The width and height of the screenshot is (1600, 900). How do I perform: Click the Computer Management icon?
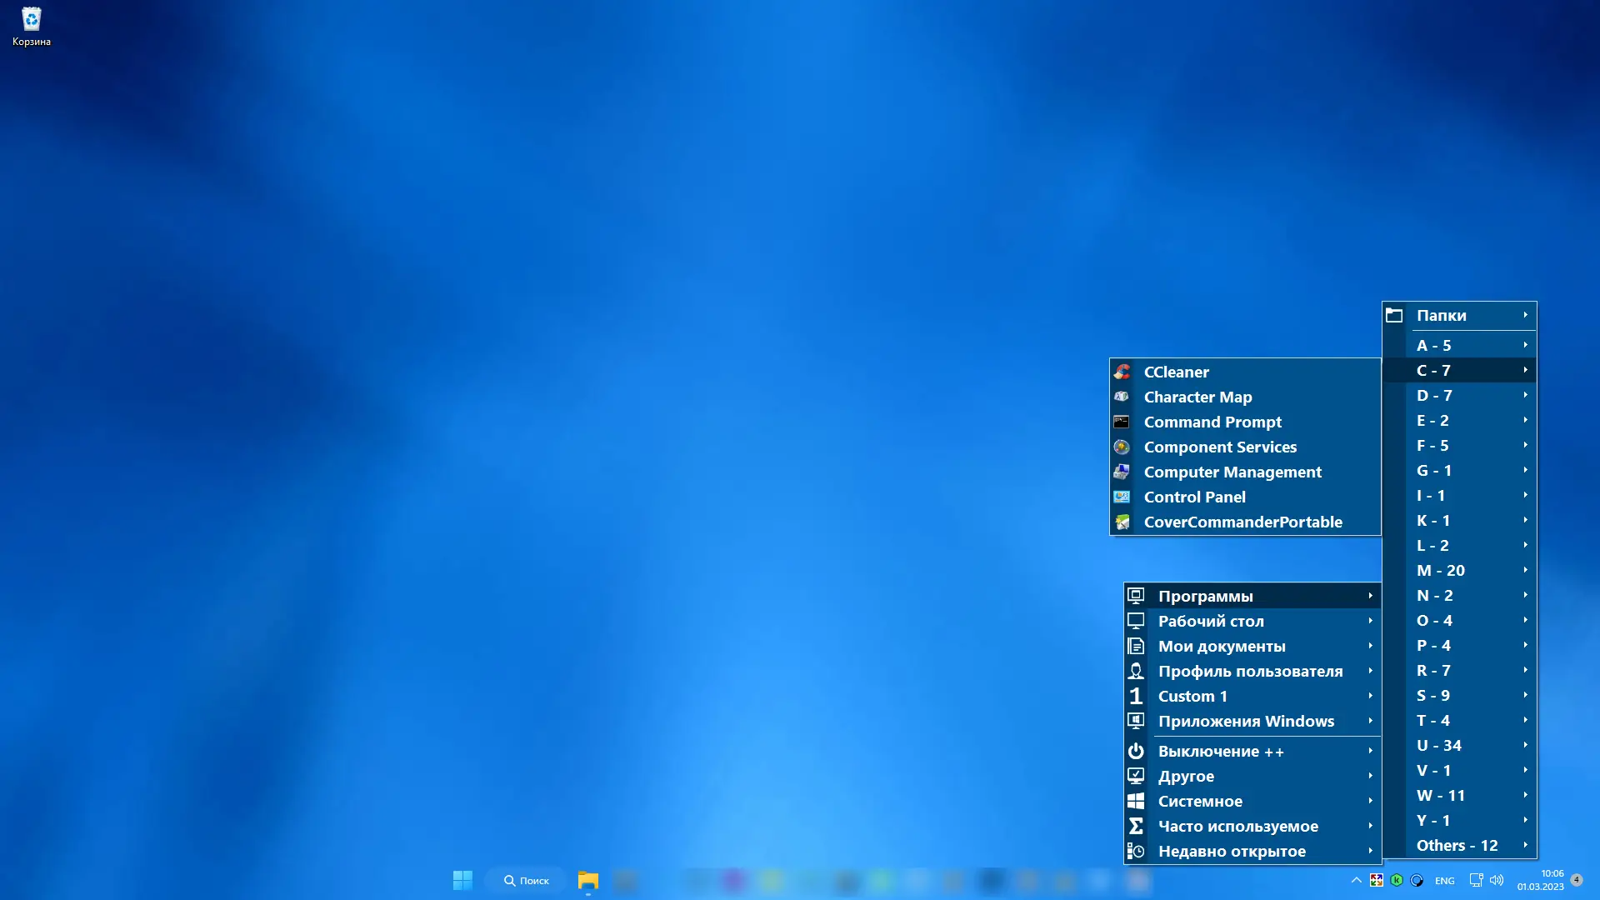pos(1122,472)
